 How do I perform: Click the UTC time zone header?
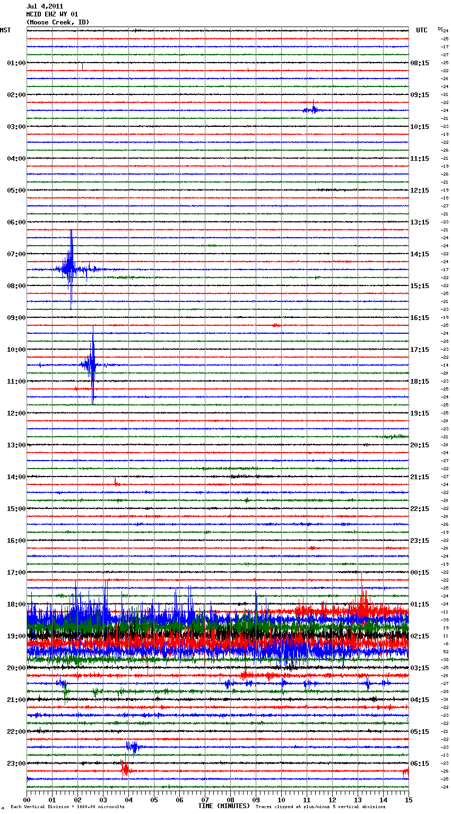coord(422,30)
